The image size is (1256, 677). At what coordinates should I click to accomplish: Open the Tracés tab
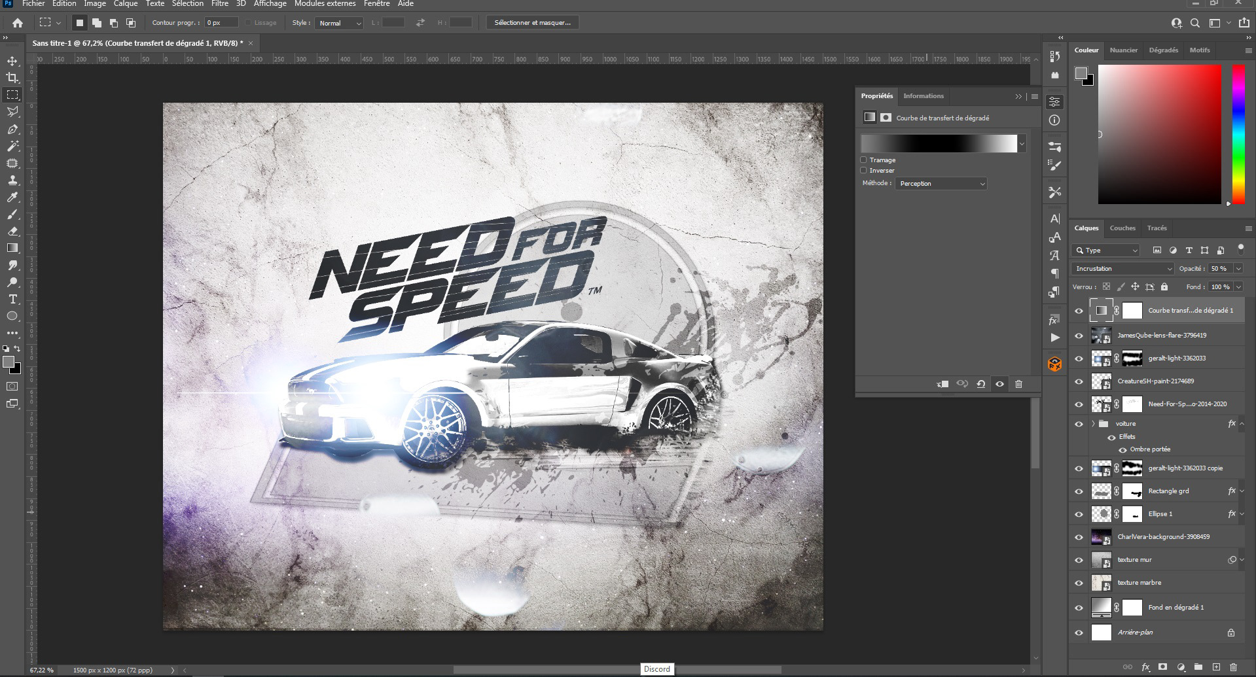(1157, 228)
